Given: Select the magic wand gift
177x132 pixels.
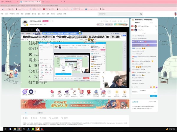Looking at the screenshot, I should pos(74,92).
